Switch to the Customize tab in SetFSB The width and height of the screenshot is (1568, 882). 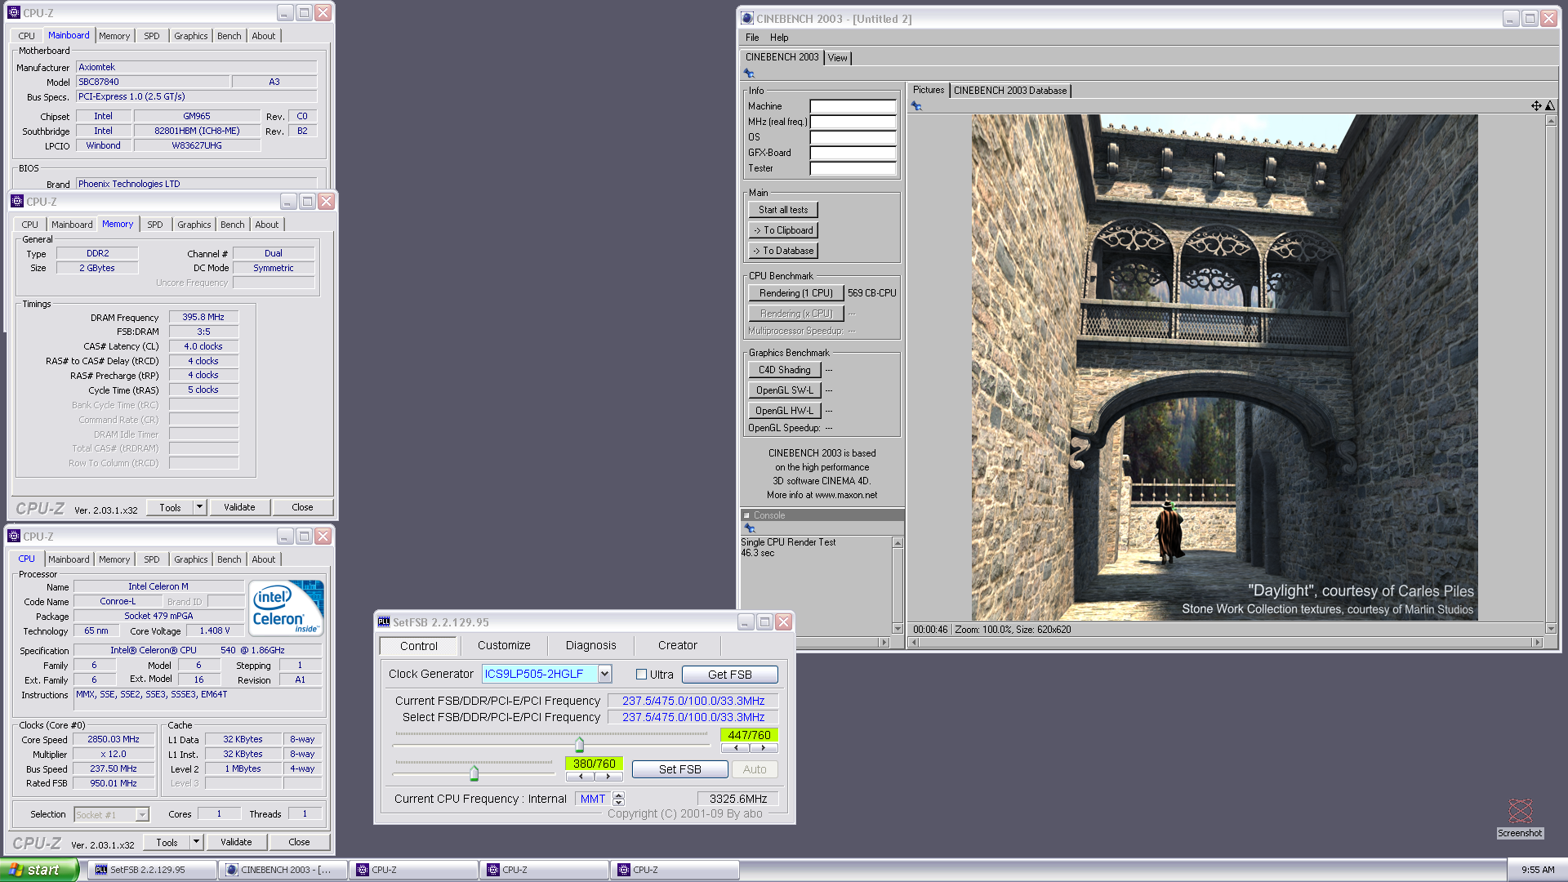click(504, 645)
